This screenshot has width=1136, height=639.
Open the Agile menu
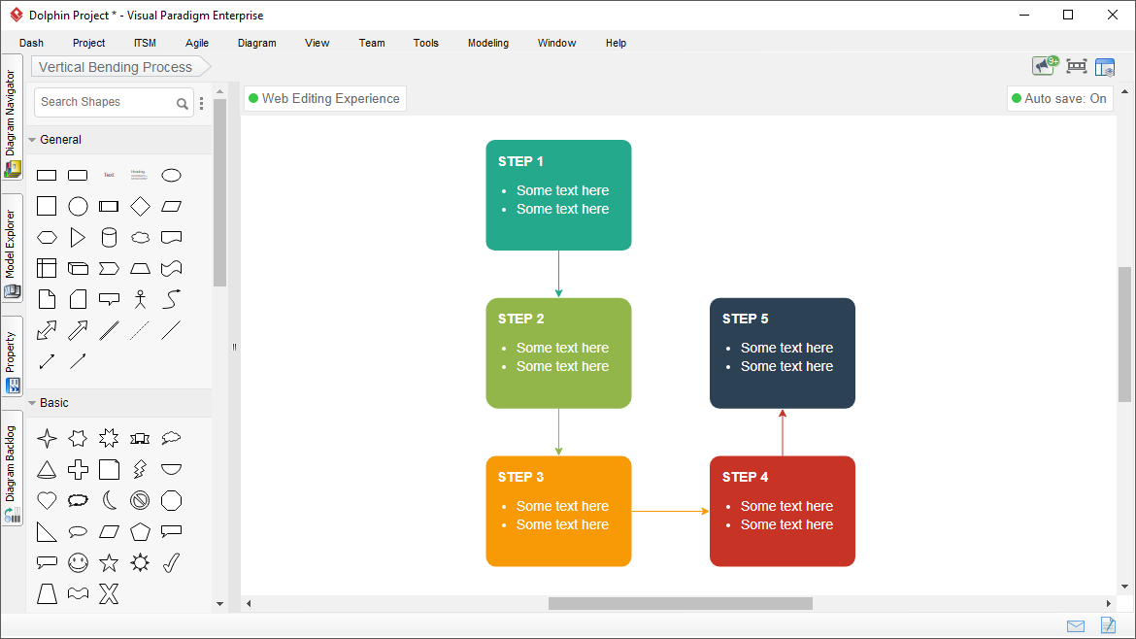pyautogui.click(x=196, y=43)
